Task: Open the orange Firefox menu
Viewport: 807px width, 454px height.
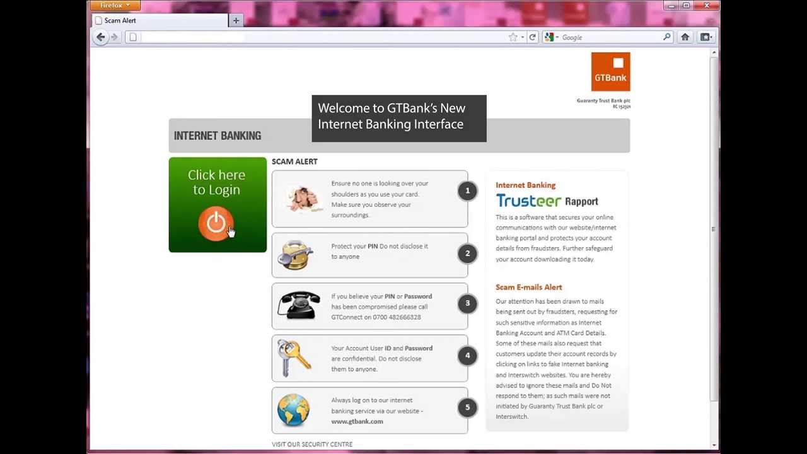Action: pos(114,5)
